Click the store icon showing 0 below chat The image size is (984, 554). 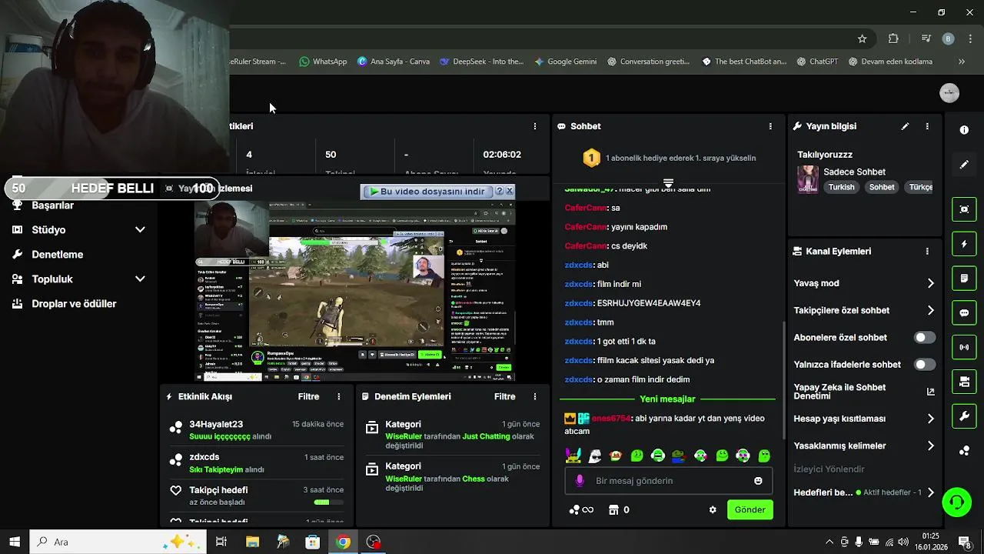click(x=619, y=510)
